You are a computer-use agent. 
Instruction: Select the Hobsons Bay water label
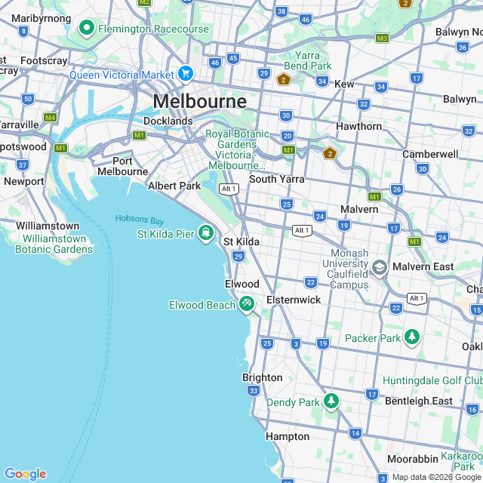[x=140, y=220]
